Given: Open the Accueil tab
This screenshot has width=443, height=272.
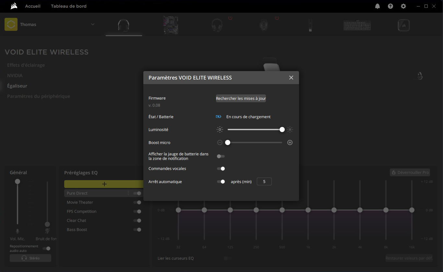Looking at the screenshot, I should [33, 6].
